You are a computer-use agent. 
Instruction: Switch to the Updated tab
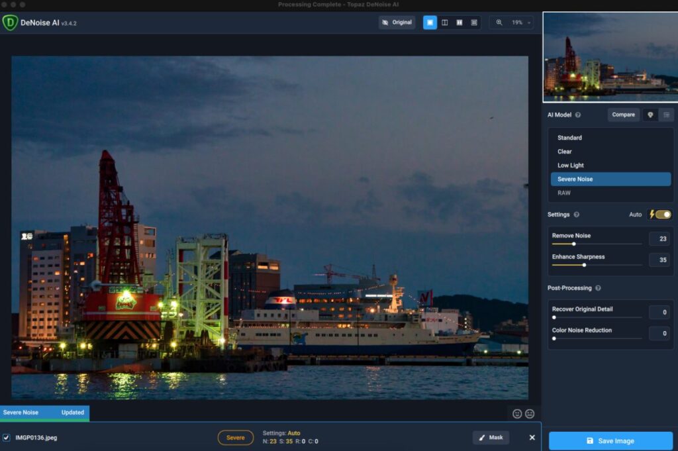[x=72, y=413]
